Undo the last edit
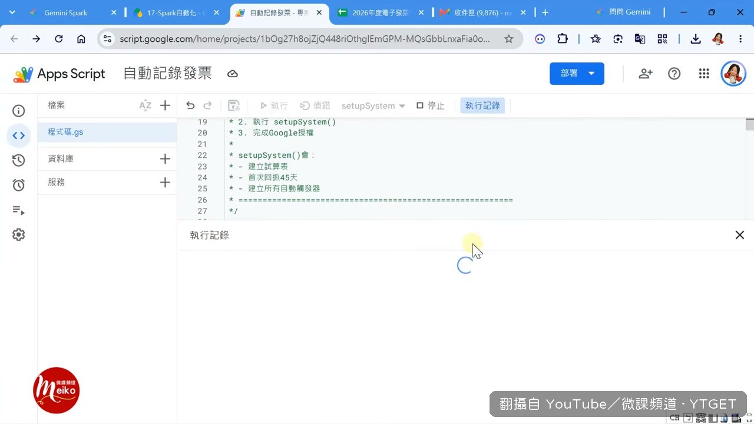This screenshot has width=754, height=424. (x=190, y=105)
